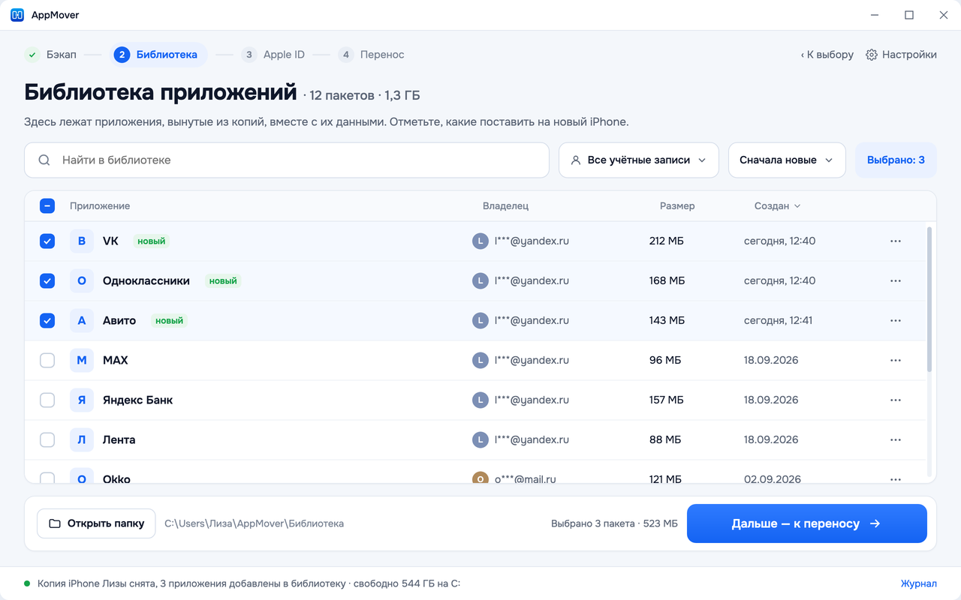Viewport: 961px width, 600px height.
Task: Sort by the Создан column header
Action: click(777, 206)
